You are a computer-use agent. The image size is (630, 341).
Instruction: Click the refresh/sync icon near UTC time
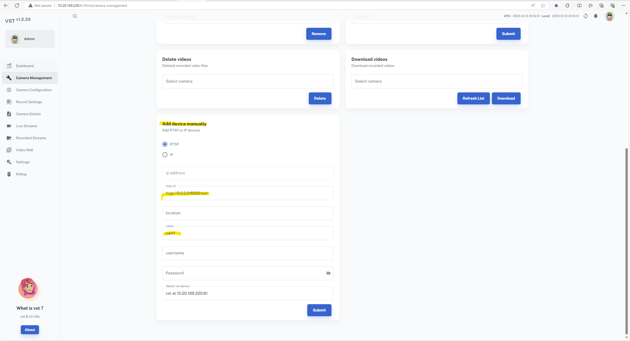(586, 16)
